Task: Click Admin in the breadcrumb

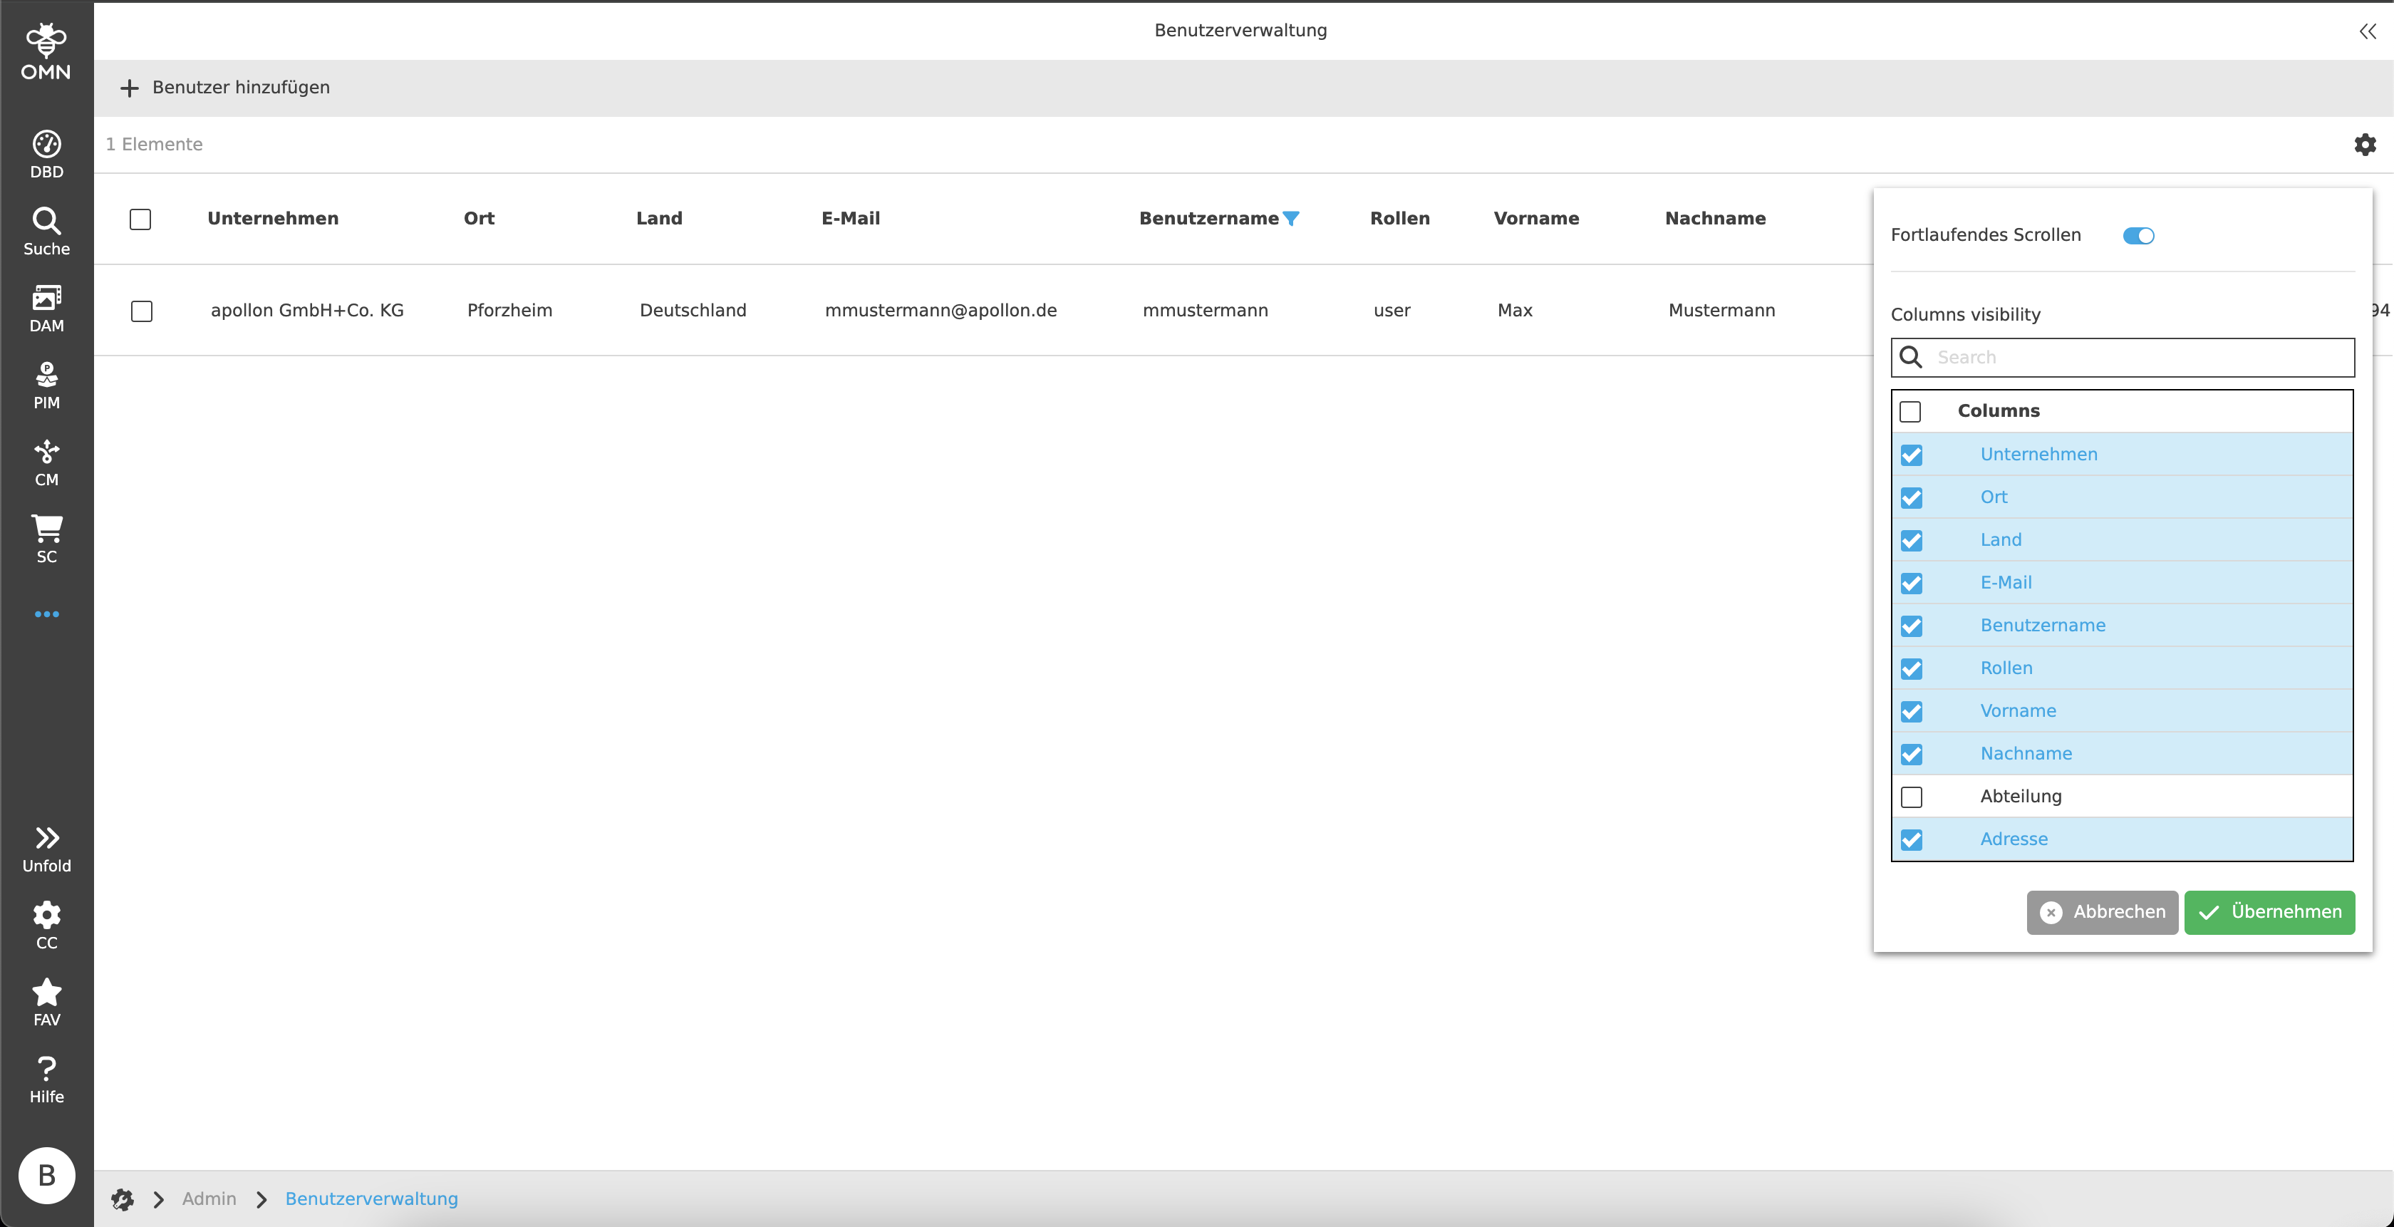Action: click(209, 1198)
